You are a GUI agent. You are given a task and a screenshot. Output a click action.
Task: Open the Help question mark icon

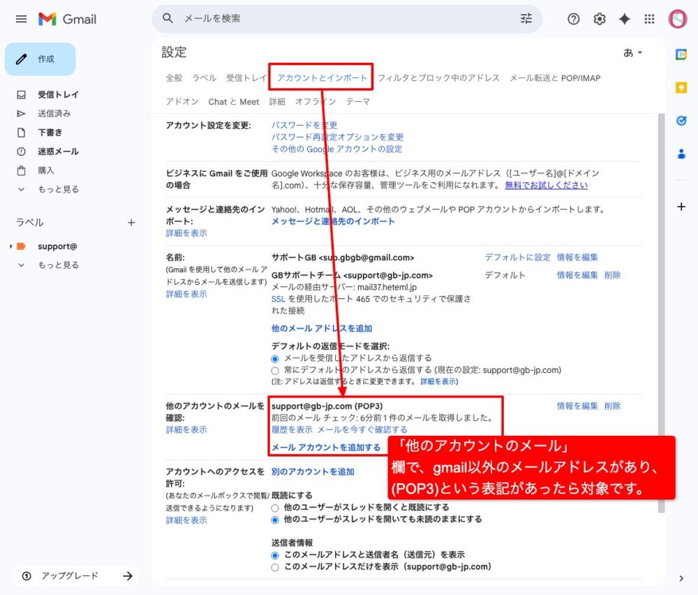(573, 19)
